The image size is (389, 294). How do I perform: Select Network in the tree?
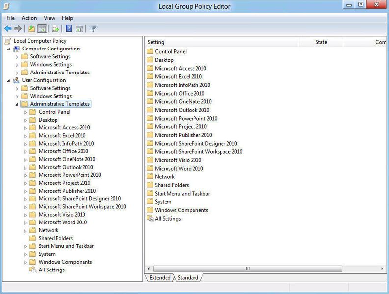point(49,230)
